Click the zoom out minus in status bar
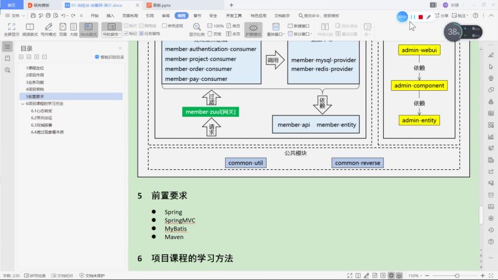 [x=427, y=276]
